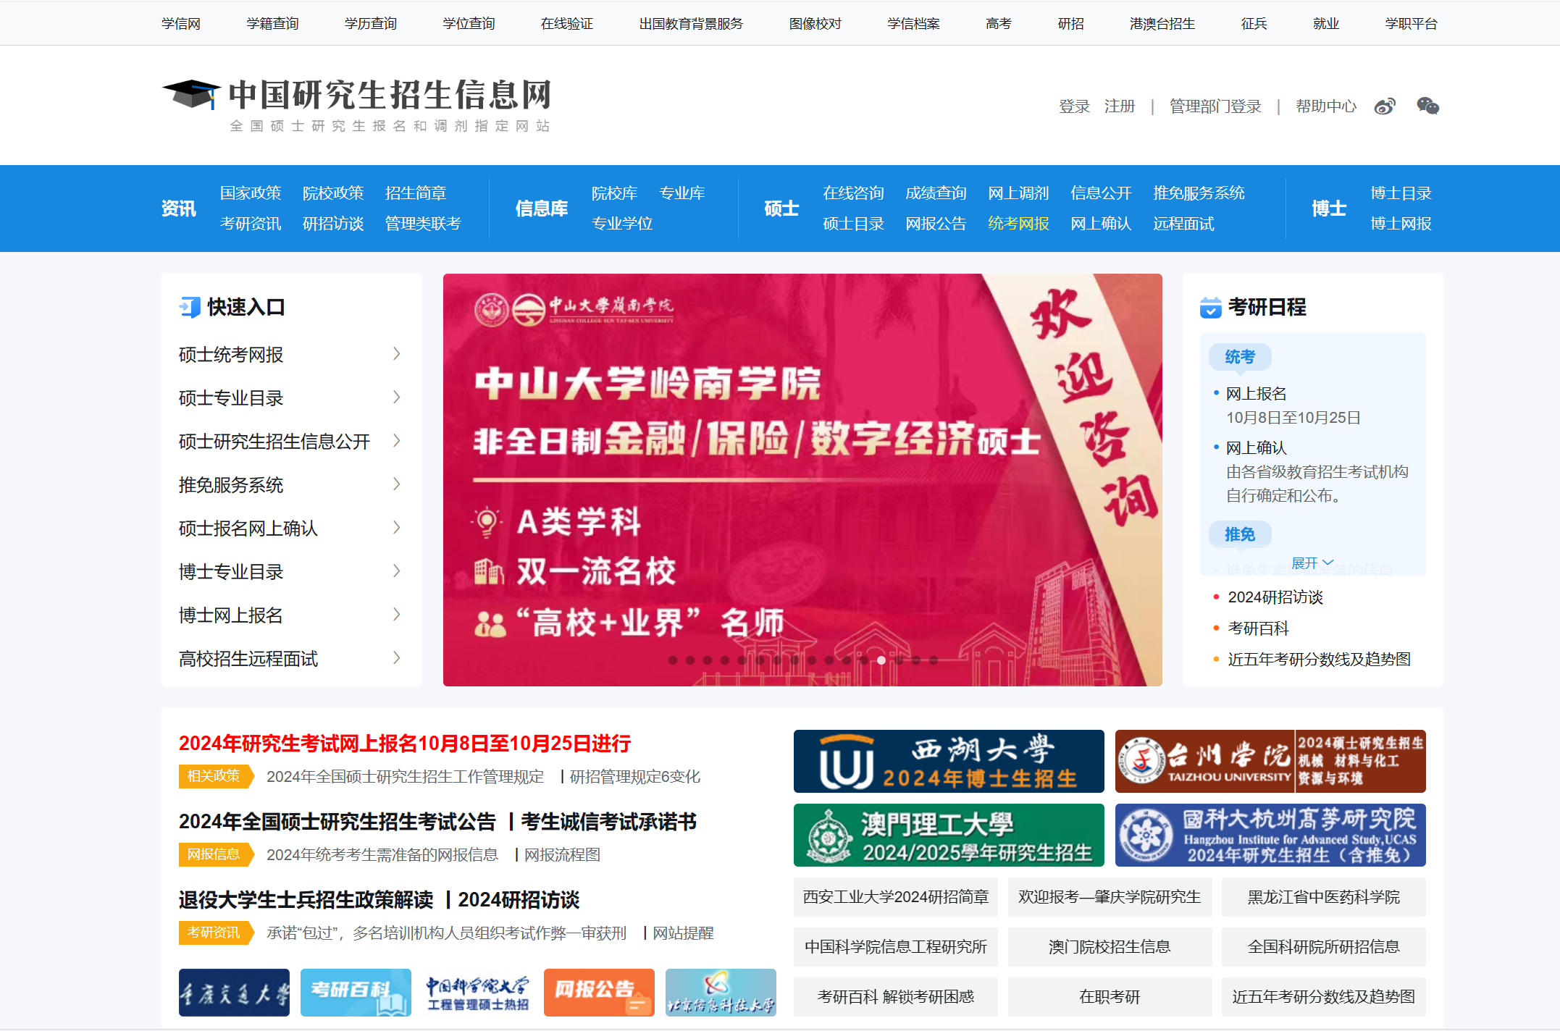The width and height of the screenshot is (1560, 1031).
Task: Open the orange 网报公告 image tile
Action: (599, 992)
